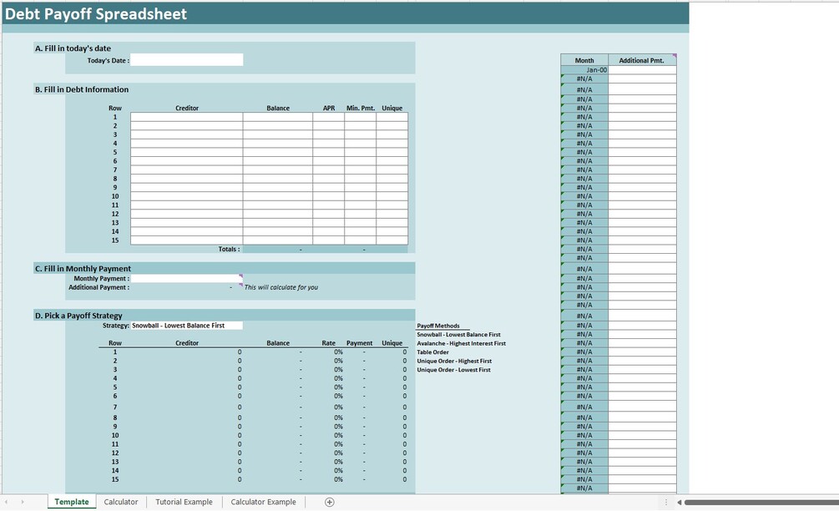Select 'Snowball - Lowest Balance First' in Payoff Methods list
The width and height of the screenshot is (839, 511).
(458, 335)
